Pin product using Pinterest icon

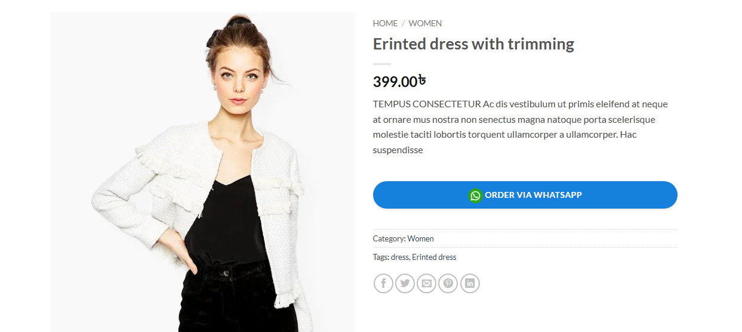pos(448,283)
